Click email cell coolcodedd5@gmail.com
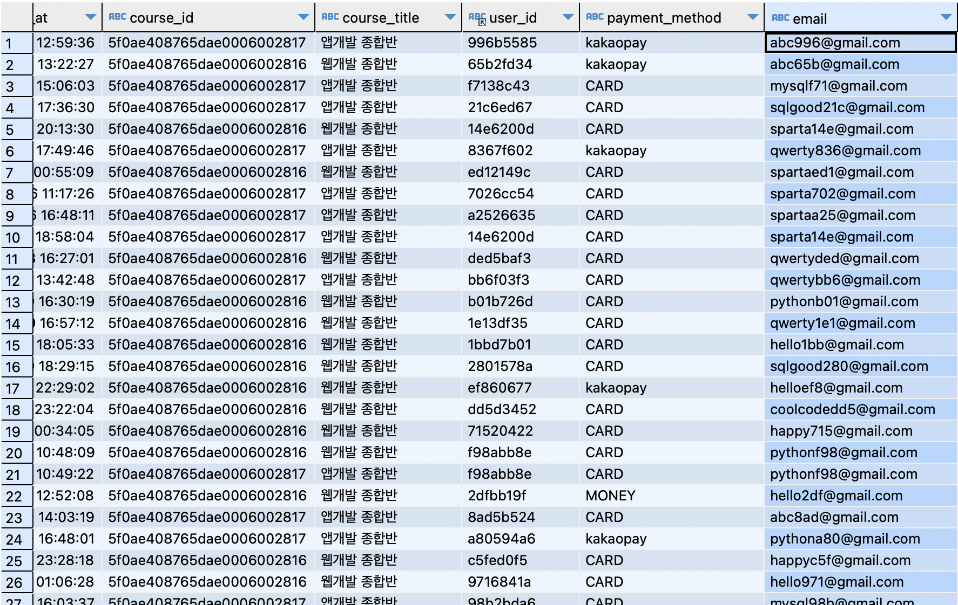This screenshot has width=958, height=605. coord(861,409)
